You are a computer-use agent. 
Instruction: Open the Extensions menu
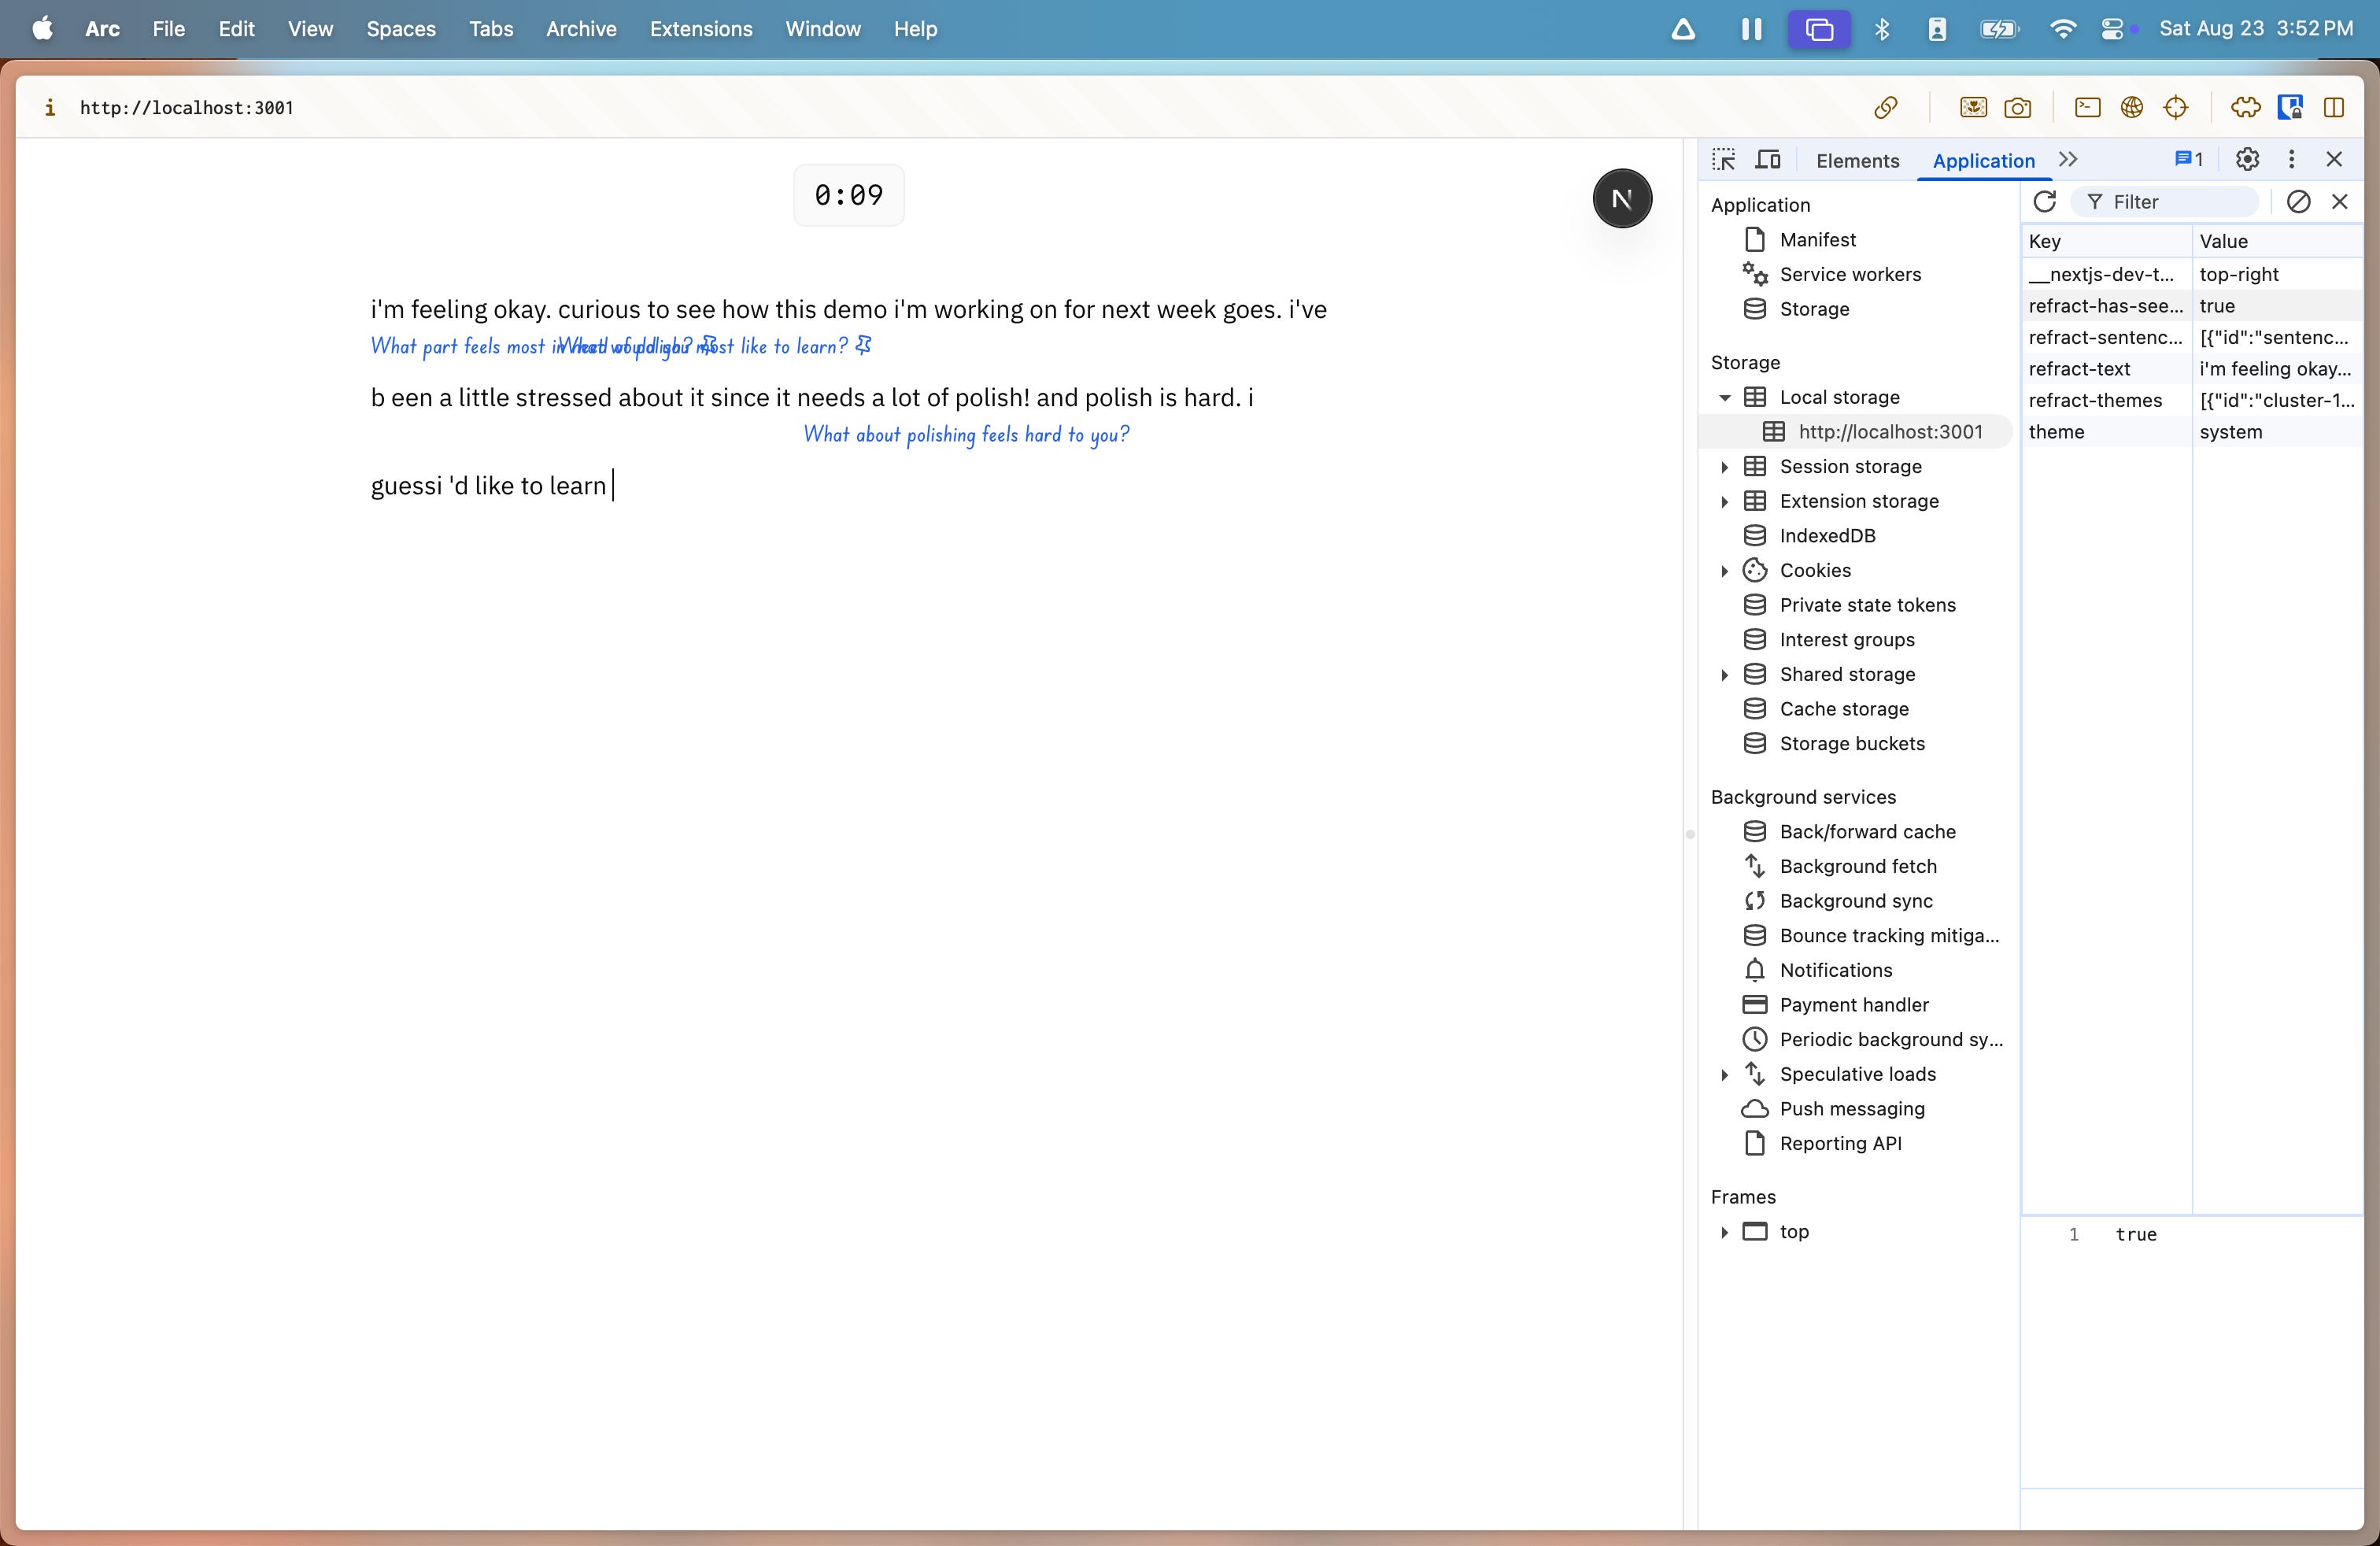pyautogui.click(x=700, y=29)
